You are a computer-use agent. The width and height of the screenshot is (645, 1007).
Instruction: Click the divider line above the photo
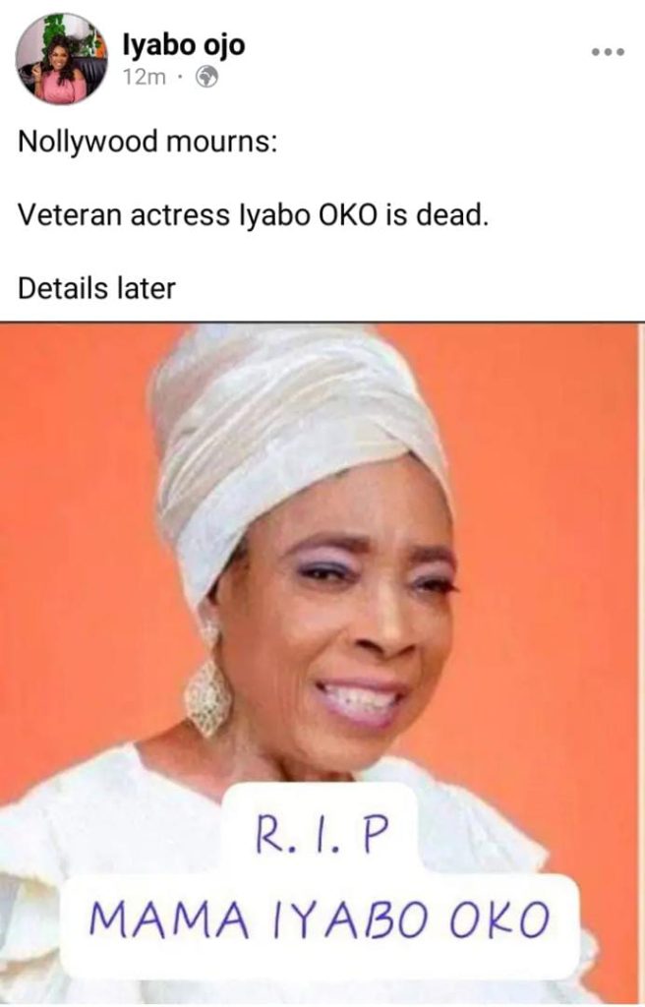coord(322,322)
